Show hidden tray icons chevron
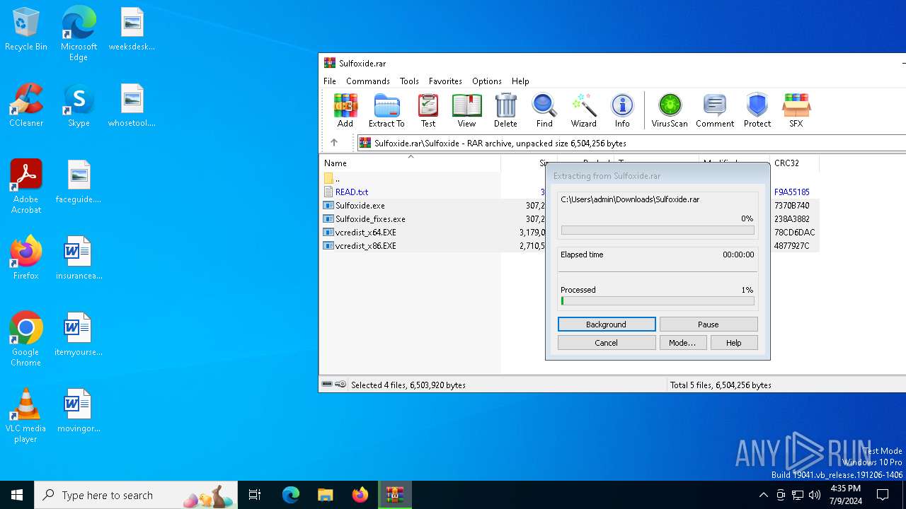This screenshot has width=906, height=509. (x=763, y=495)
